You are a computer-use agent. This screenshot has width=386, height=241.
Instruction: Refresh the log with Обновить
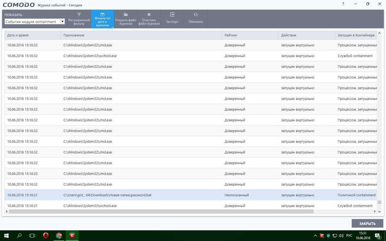(195, 19)
